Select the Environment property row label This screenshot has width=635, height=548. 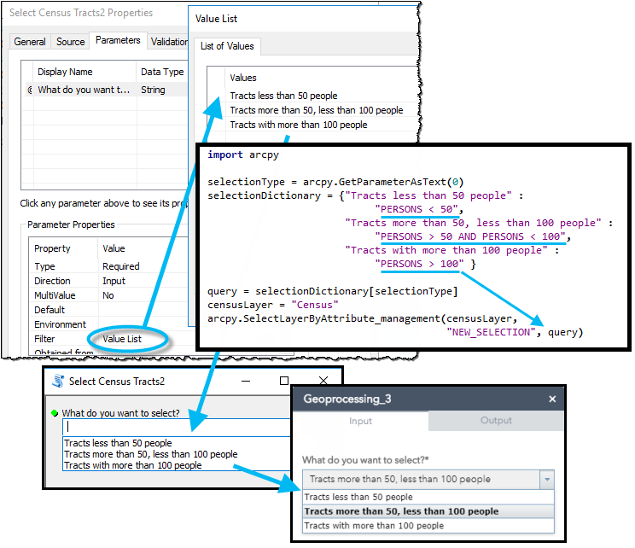60,324
